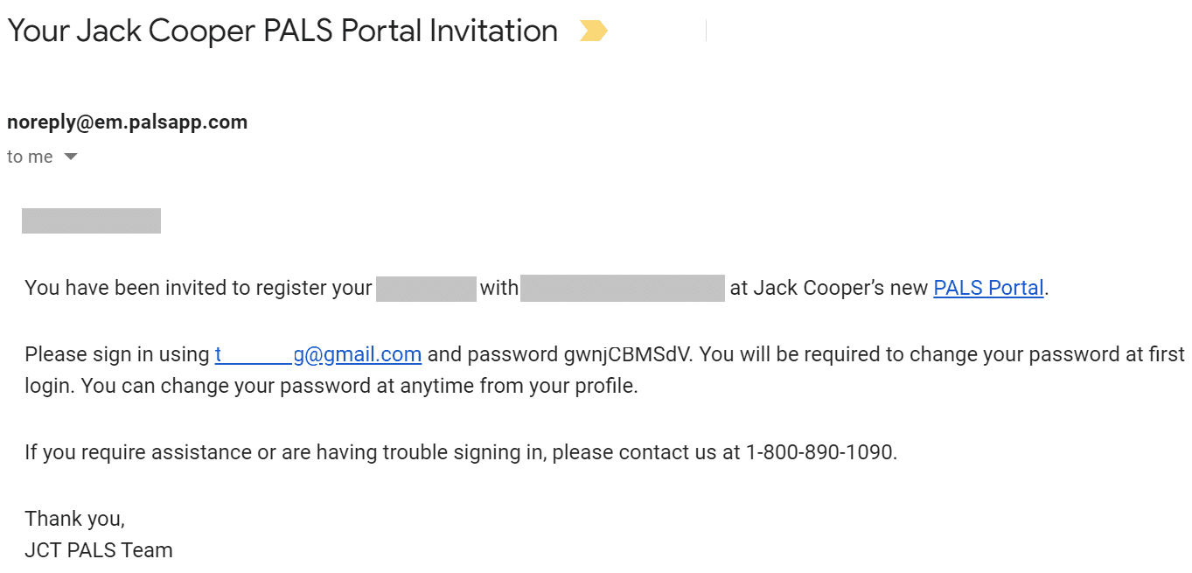The image size is (1192, 573).
Task: Click sender address noreply@em.palsapp.com
Action: coord(127,122)
